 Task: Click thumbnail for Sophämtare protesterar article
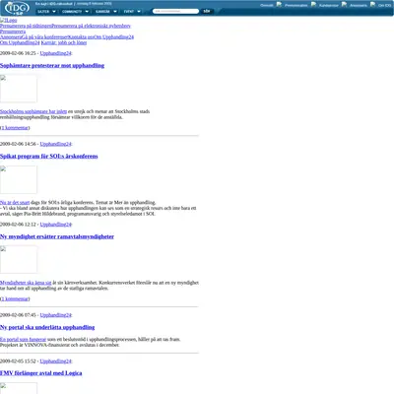tap(19, 89)
